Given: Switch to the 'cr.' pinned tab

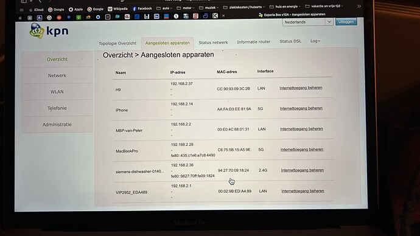Looking at the screenshot, I should 127,16.
